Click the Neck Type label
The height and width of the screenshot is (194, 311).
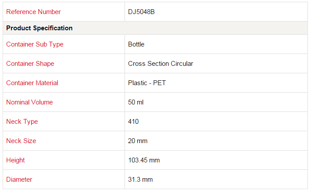point(22,122)
